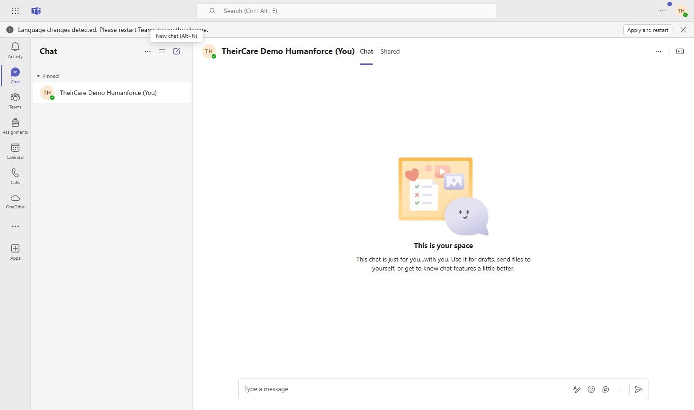Click the Chat panel heading
Screen dimensions: 694x410
pyautogui.click(x=49, y=51)
